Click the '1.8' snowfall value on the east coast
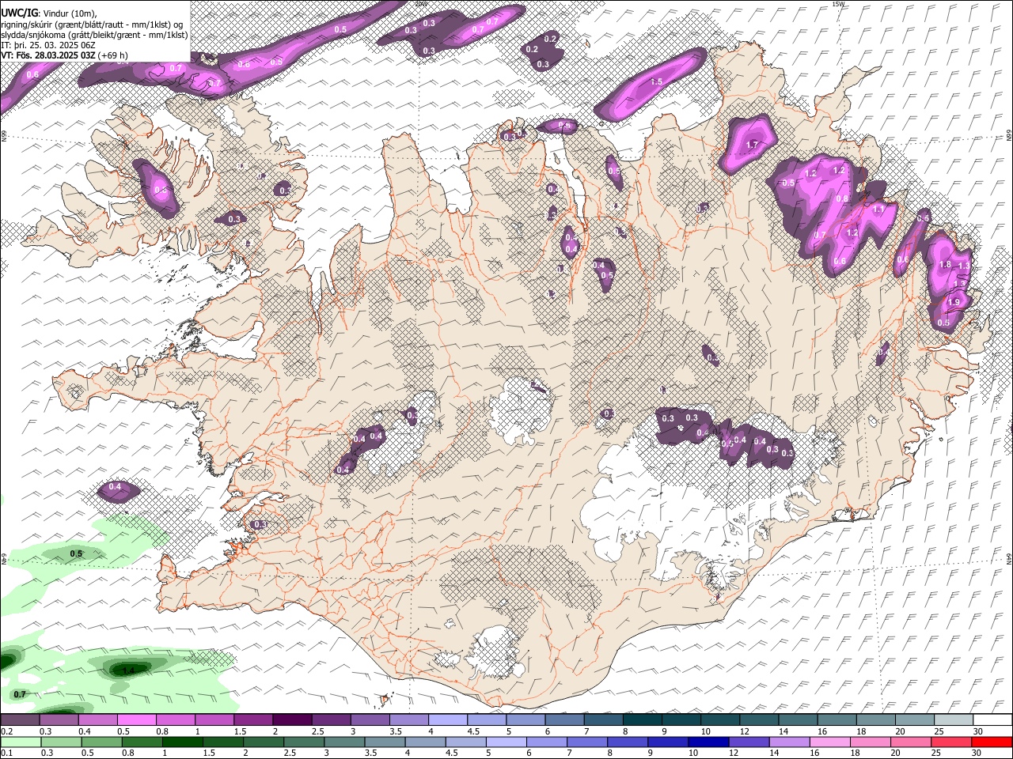The height and width of the screenshot is (759, 1013). click(x=944, y=265)
